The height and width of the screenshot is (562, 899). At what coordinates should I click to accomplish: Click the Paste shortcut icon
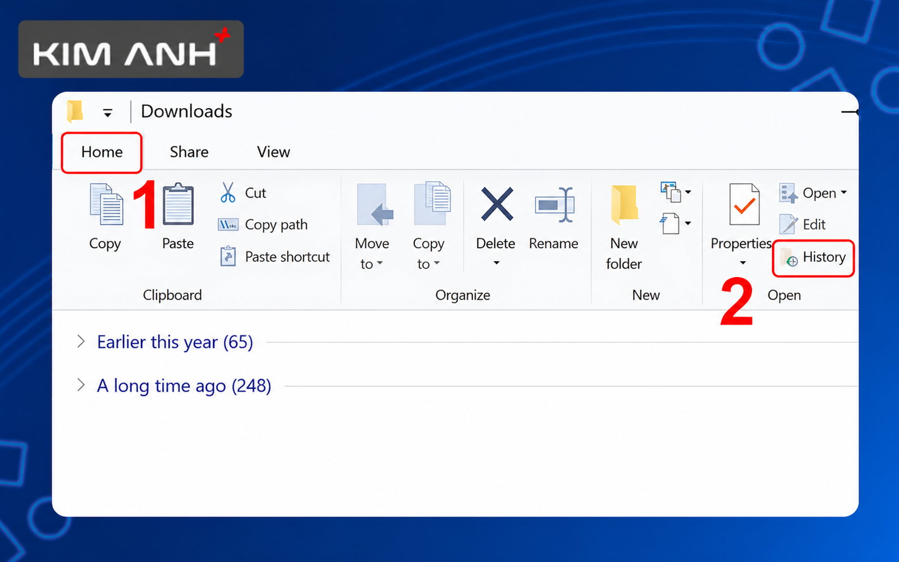tap(228, 257)
